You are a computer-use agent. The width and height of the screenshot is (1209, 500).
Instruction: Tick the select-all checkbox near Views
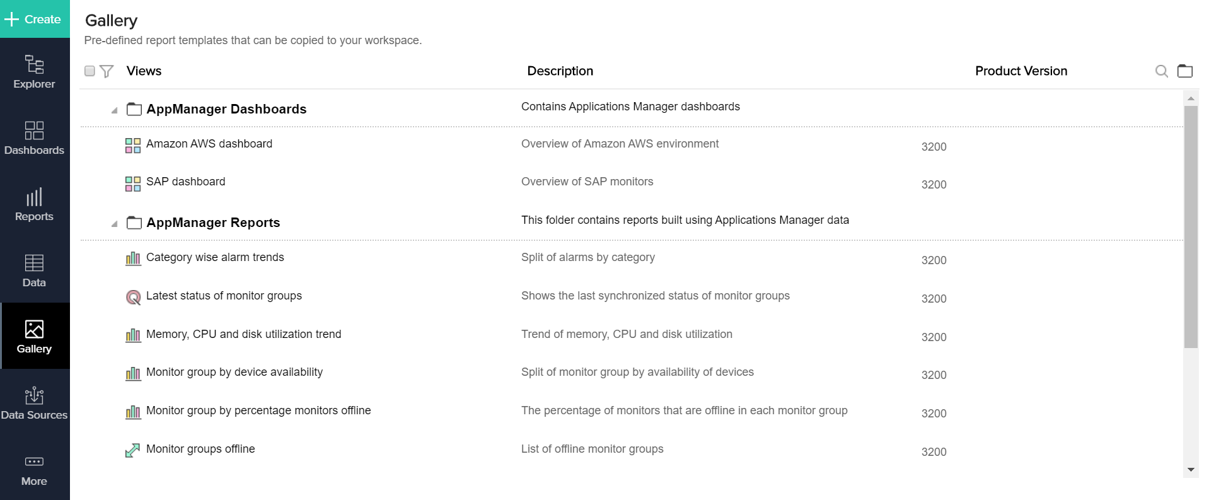point(90,71)
